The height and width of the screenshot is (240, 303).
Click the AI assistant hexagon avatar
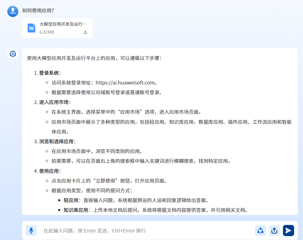[x=13, y=54]
